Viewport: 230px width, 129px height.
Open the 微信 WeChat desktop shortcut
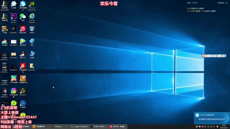pyautogui.click(x=23, y=17)
